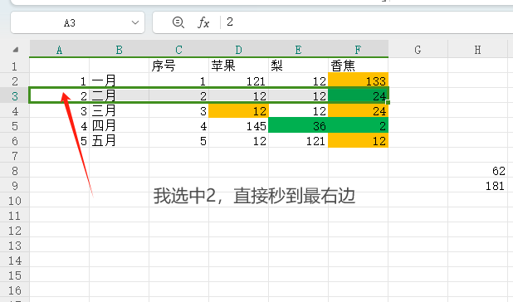The width and height of the screenshot is (513, 302).
Task: Open the fx insert function dialog
Action: [x=203, y=22]
